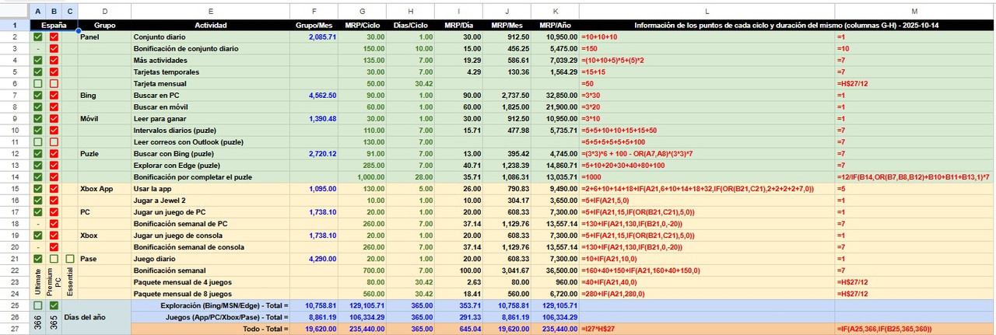Screen dimensions: 996x335
Task: Check the Premium PC box in the Juego diario row
Action: click(54, 258)
